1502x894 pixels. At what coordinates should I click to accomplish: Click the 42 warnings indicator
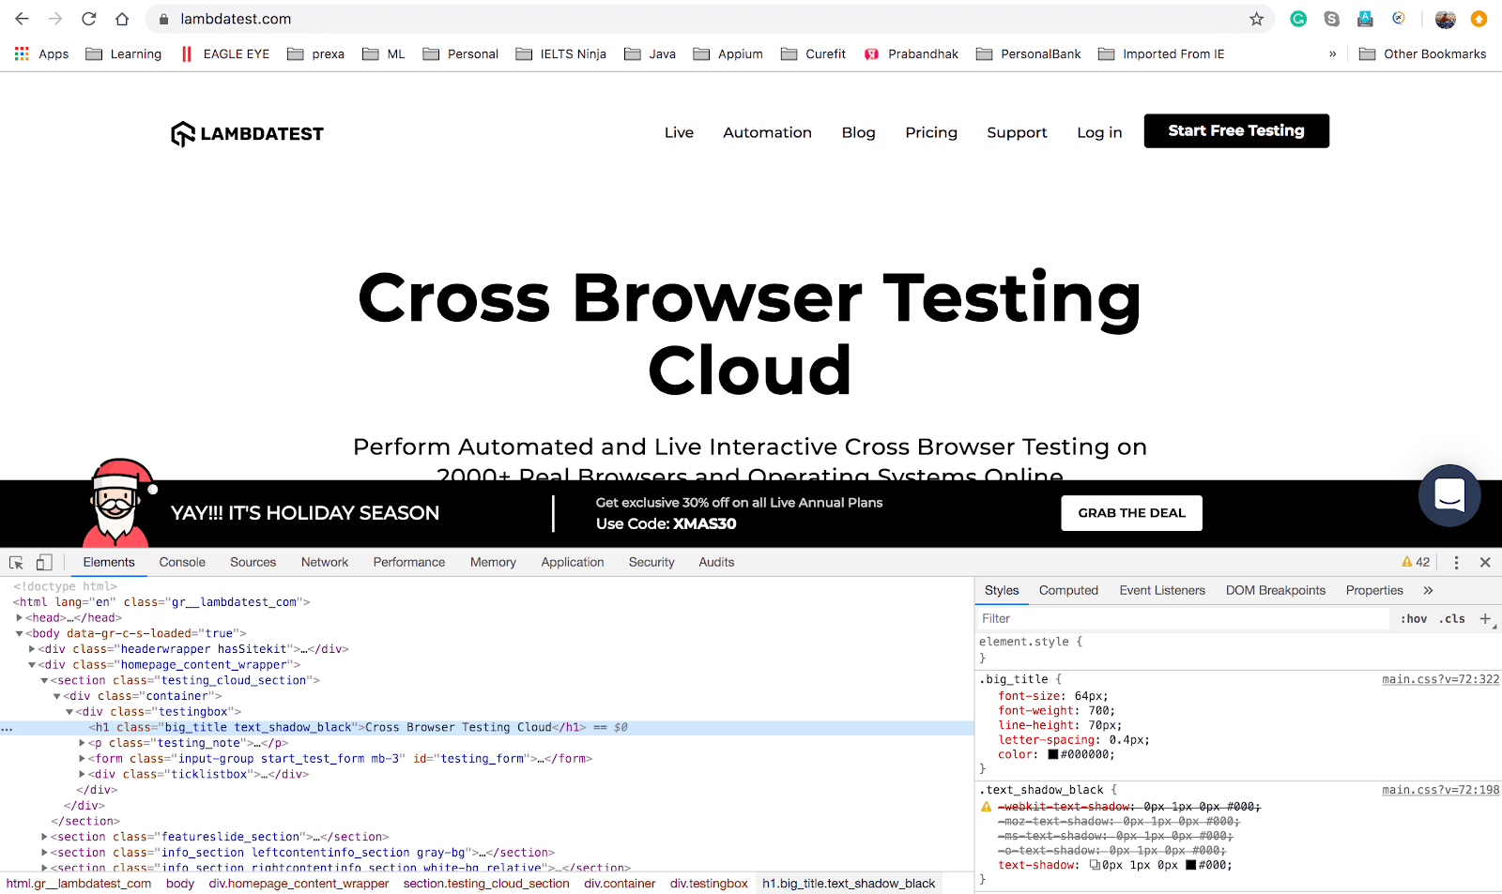[x=1414, y=561]
